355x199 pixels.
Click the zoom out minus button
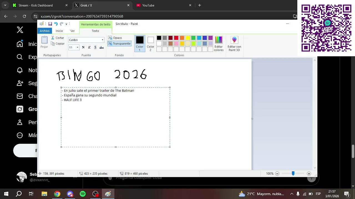[x=277, y=174]
